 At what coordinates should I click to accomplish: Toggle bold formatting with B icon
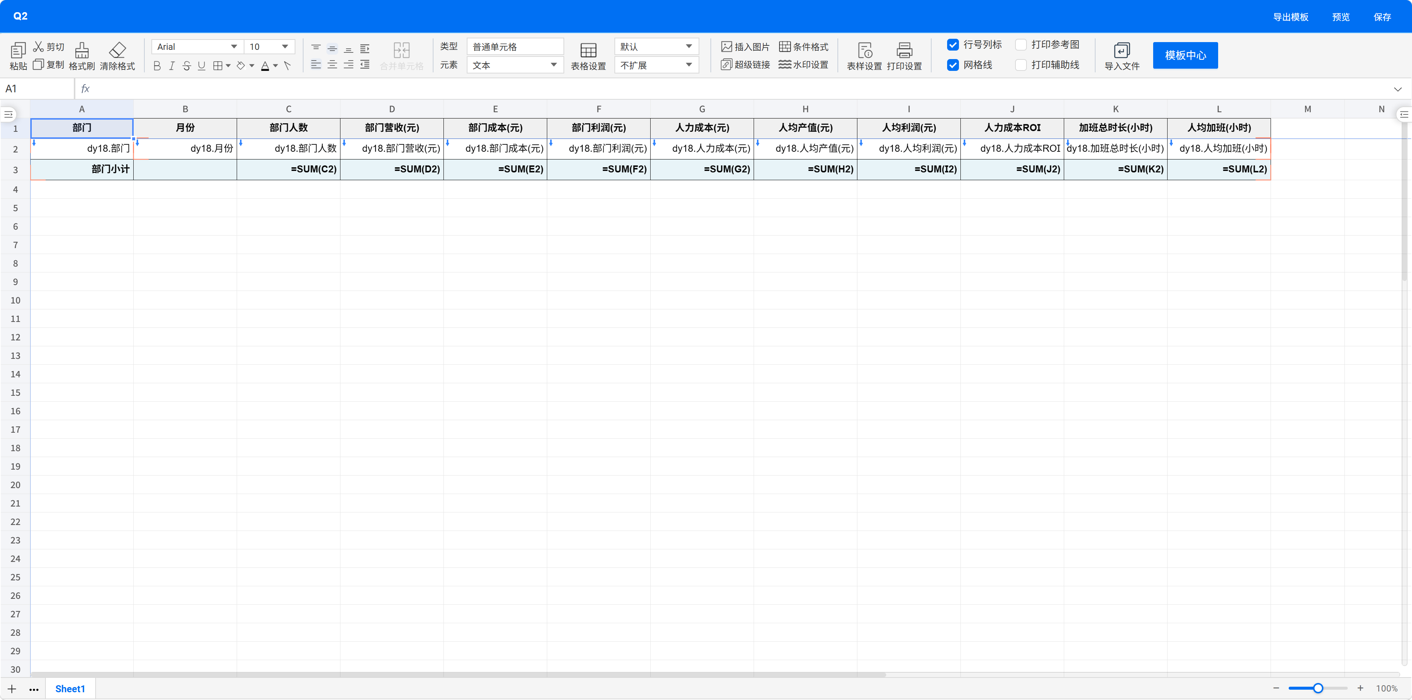[x=157, y=66]
